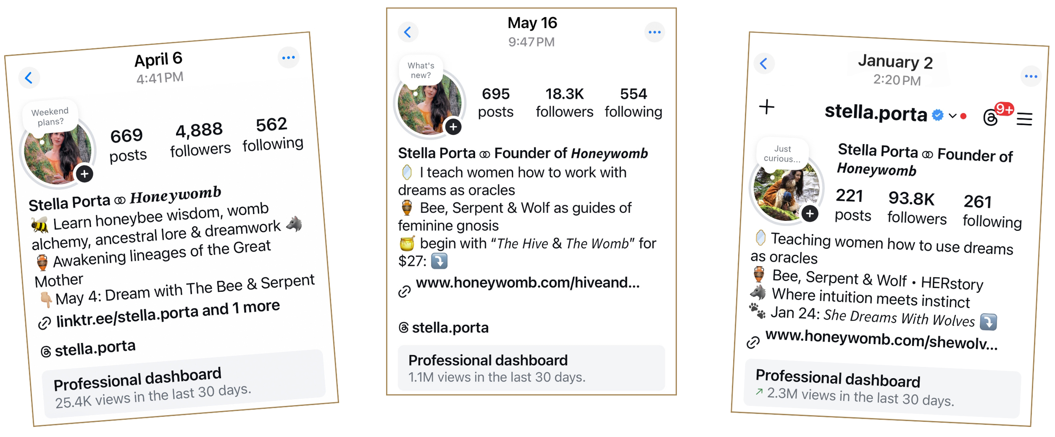Tap the back chevron on April 6 card
Image resolution: width=1055 pixels, height=437 pixels.
pyautogui.click(x=29, y=78)
